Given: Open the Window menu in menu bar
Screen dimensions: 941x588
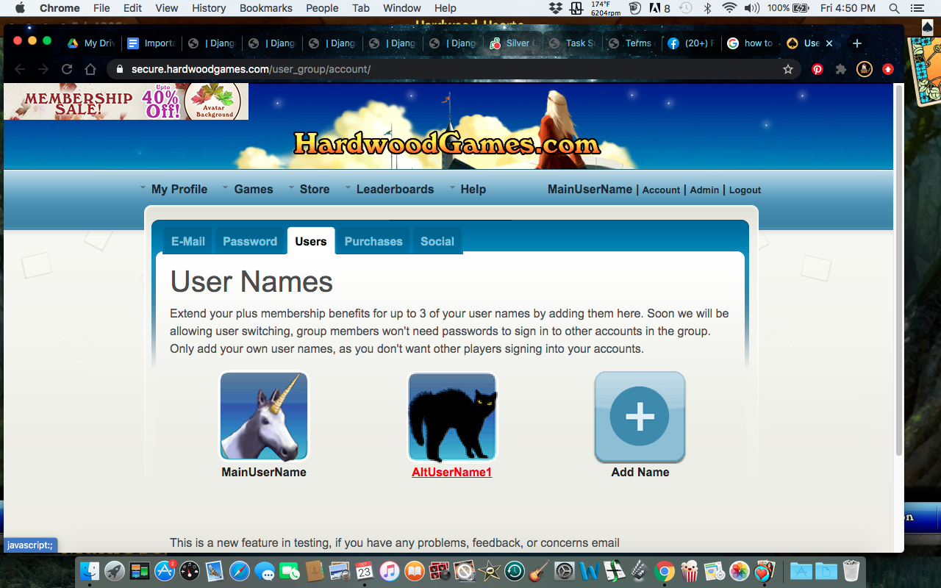Looking at the screenshot, I should [402, 8].
